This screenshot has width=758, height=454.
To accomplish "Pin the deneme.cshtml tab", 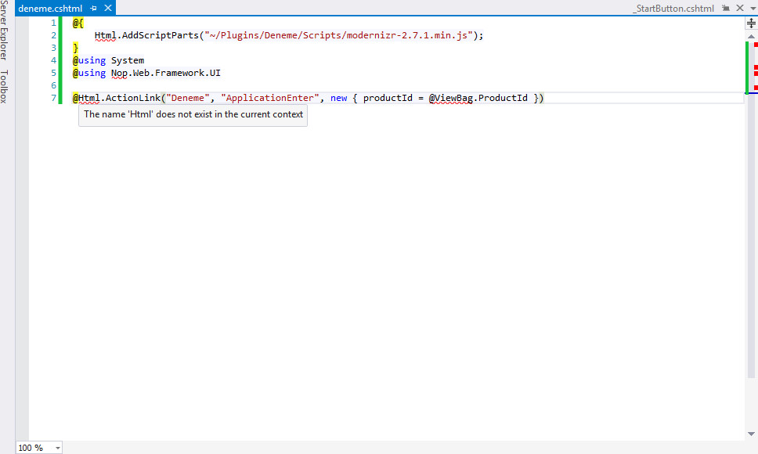I will click(93, 8).
